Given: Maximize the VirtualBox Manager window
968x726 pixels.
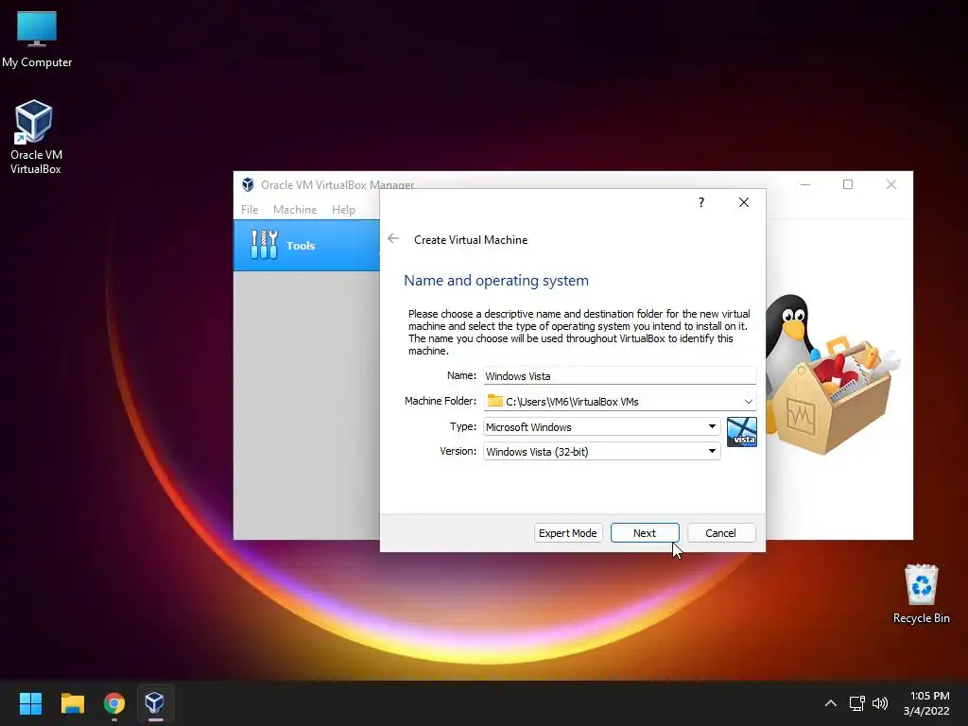Looking at the screenshot, I should coord(848,184).
